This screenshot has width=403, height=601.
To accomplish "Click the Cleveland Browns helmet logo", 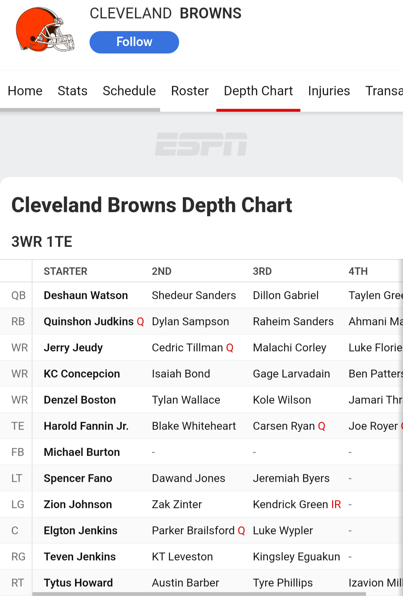I will (45, 29).
